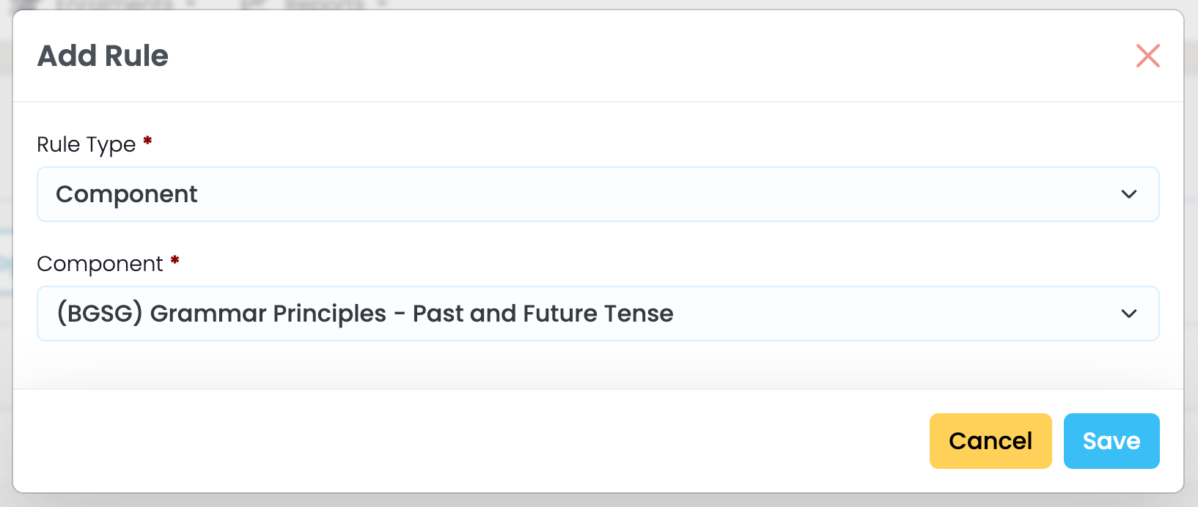Click the Rule Type field label

pos(86,144)
